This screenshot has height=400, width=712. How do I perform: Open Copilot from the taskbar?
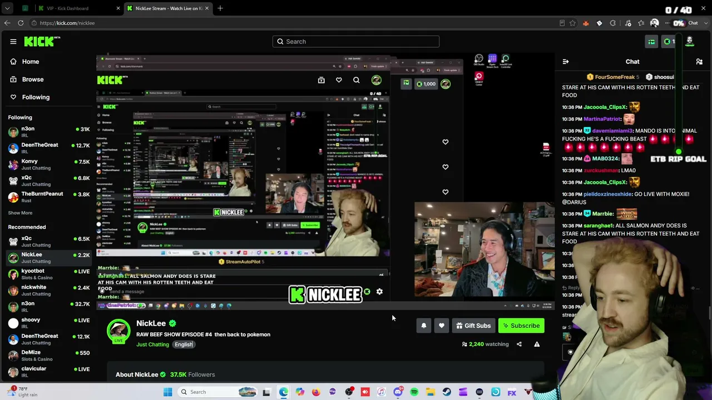pos(300,392)
